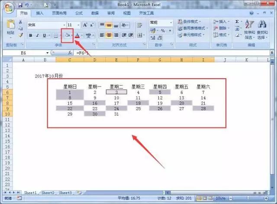Click Format cells button in ribbon
Screen dimensions: 277x204
coord(221,35)
